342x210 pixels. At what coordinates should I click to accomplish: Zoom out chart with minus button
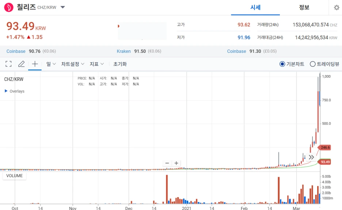coord(167,163)
